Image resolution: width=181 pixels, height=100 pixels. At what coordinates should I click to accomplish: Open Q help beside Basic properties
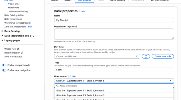tap(82, 11)
